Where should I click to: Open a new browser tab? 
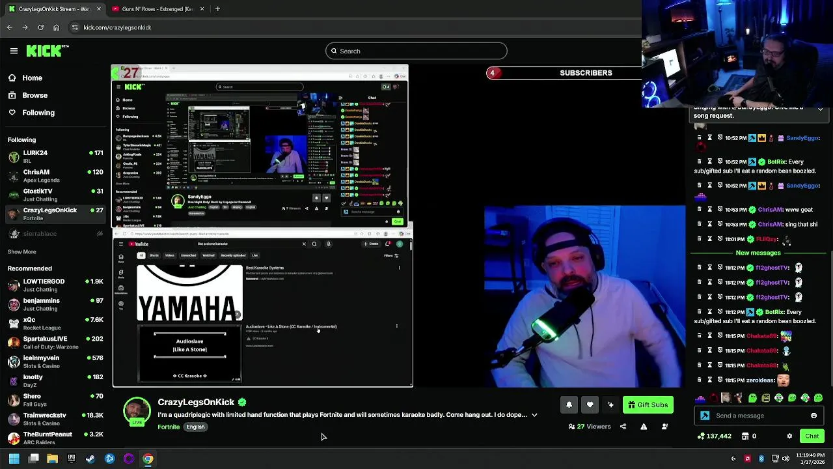coord(217,9)
